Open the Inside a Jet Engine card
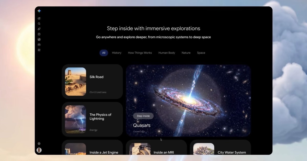This screenshot has width=307, height=161. [x=92, y=147]
